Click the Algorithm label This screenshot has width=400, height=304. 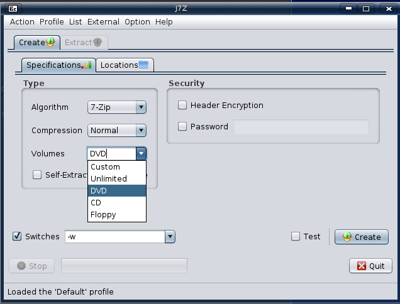click(x=50, y=107)
